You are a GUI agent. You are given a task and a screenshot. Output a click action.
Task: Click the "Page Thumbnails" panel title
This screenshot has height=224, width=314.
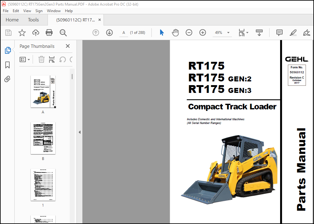37,46
